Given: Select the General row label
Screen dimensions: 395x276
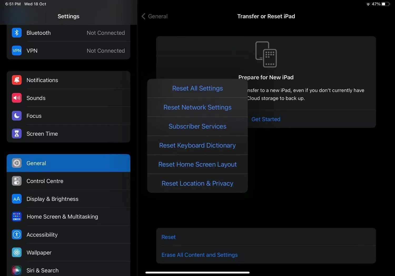Looking at the screenshot, I should 36,163.
